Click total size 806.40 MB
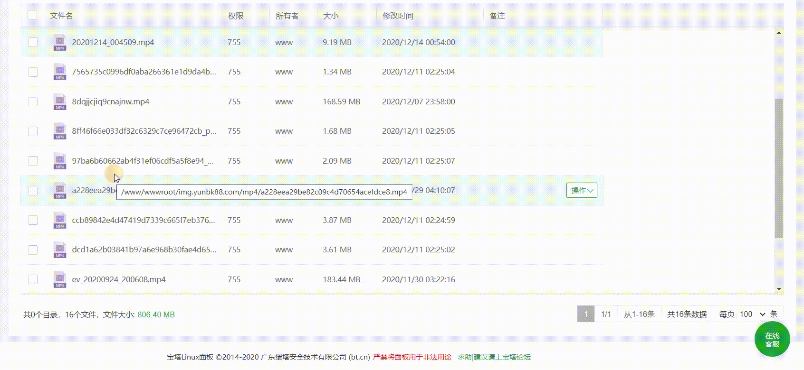 pyautogui.click(x=156, y=314)
